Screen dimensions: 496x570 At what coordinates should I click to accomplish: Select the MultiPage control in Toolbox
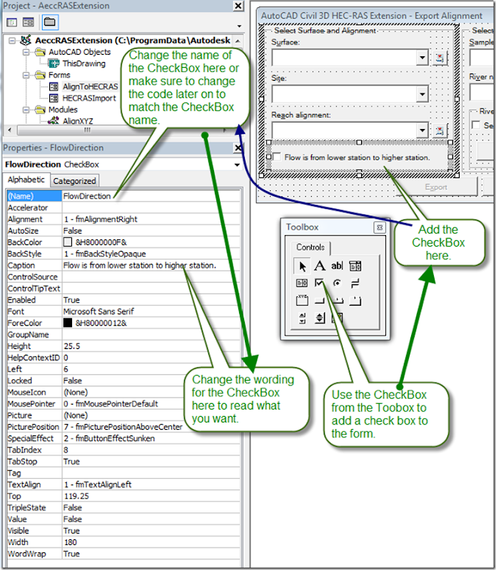click(x=355, y=301)
